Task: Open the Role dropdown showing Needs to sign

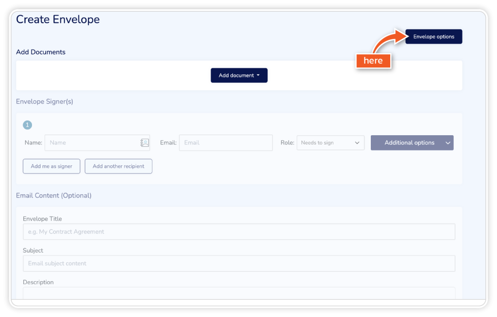Action: coord(330,143)
